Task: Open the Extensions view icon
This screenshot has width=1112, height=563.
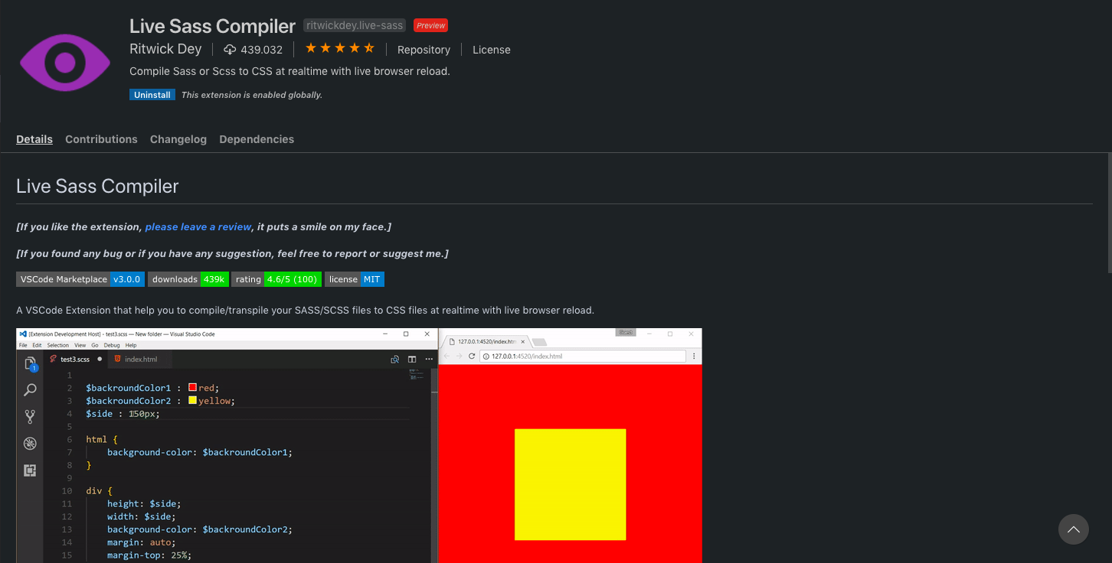Action: point(30,470)
